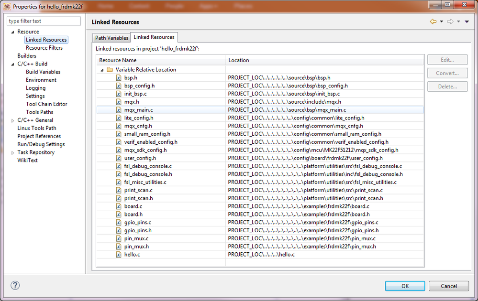This screenshot has height=301, width=478.
Task: Collapse the C/C++ Build tree node
Action: (12, 64)
